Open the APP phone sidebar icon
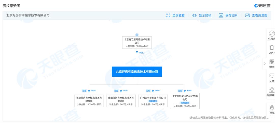Viewport: 275px width, 123px height. coord(272,48)
